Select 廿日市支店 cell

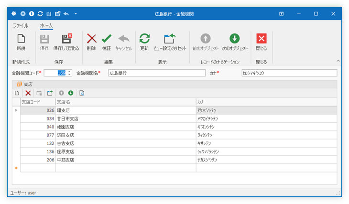click(x=126, y=118)
